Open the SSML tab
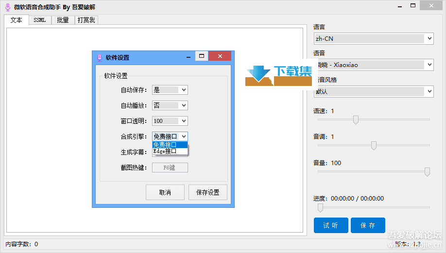This screenshot has width=446, height=253. pos(40,20)
